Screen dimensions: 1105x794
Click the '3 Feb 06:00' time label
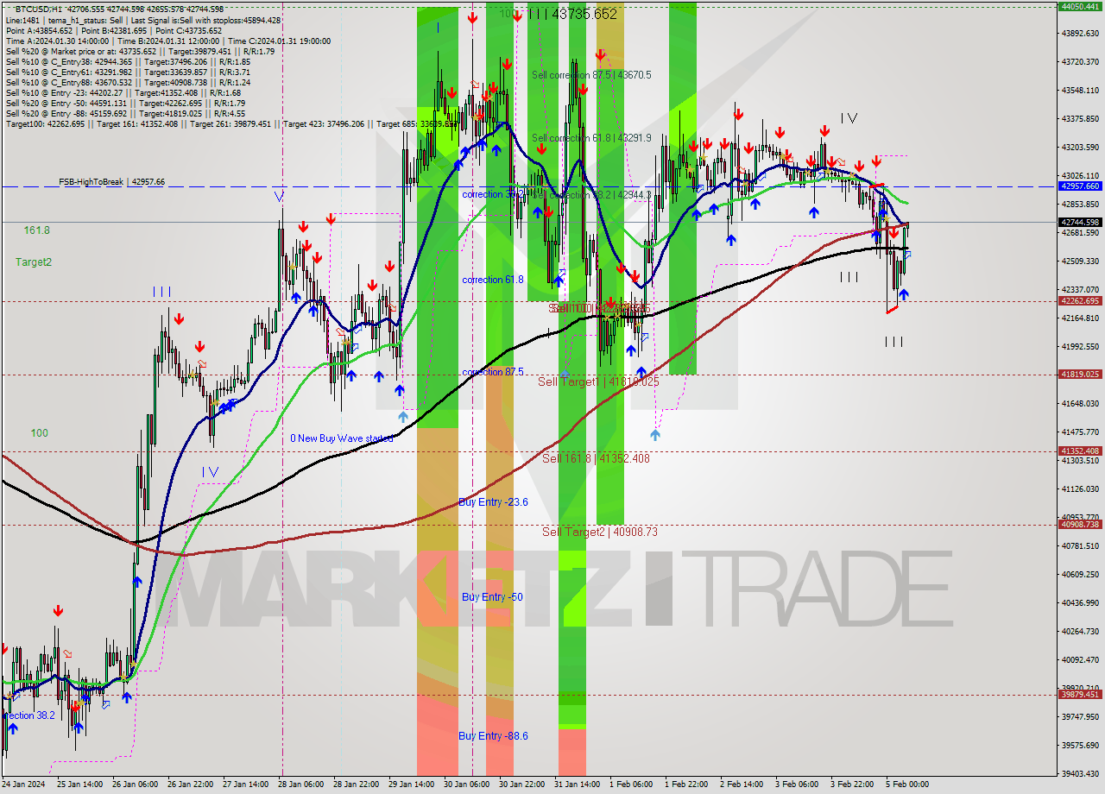(x=797, y=785)
